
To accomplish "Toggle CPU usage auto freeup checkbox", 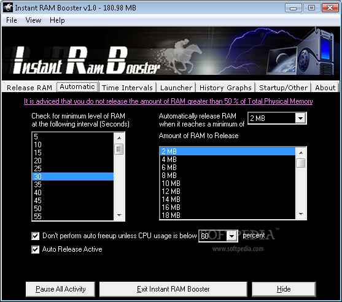I will pos(36,236).
